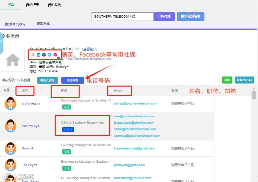Expand the left blue side panel handle

pyautogui.click(x=1, y=43)
